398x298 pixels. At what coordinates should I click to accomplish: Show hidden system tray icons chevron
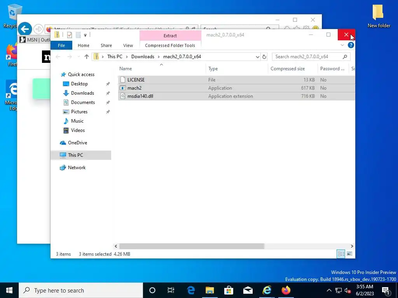pyautogui.click(x=329, y=290)
